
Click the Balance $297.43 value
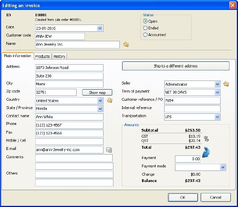193,181
